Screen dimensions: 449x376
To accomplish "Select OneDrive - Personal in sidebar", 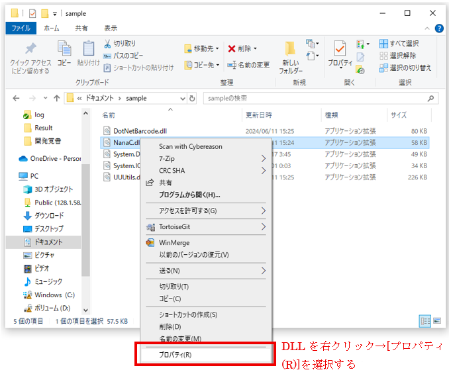I will pos(50,158).
